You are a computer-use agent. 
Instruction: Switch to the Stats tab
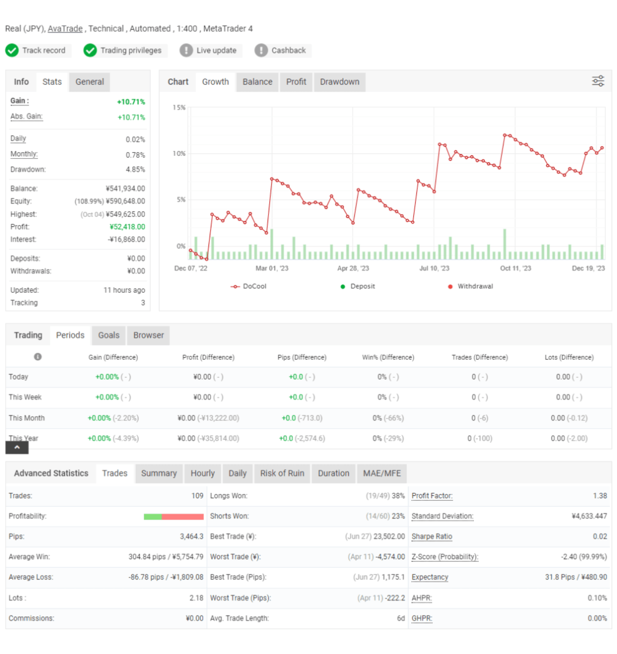click(52, 82)
